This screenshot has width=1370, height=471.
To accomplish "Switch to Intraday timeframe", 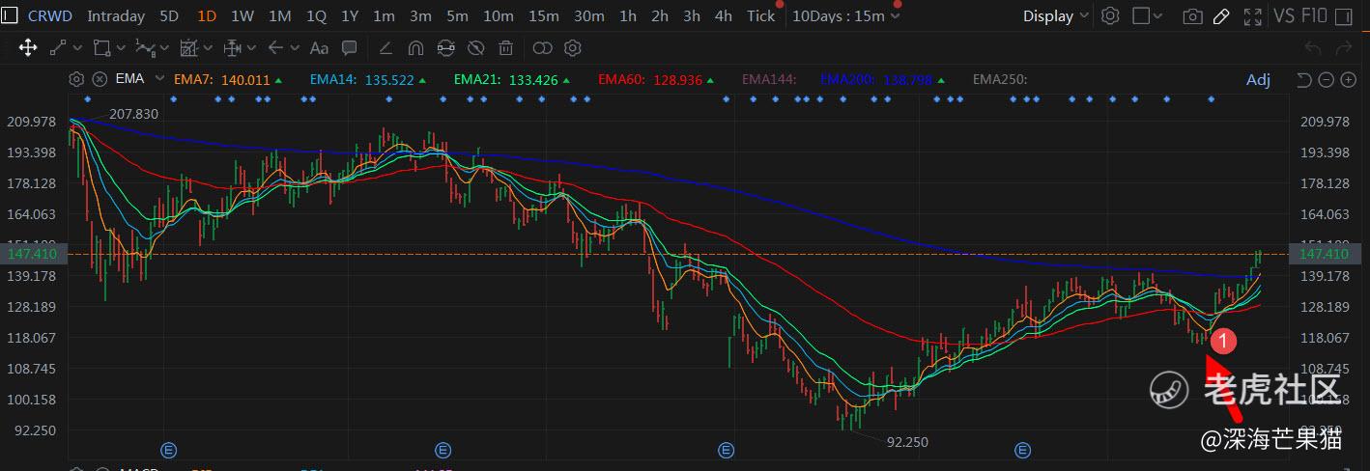I will 116,15.
